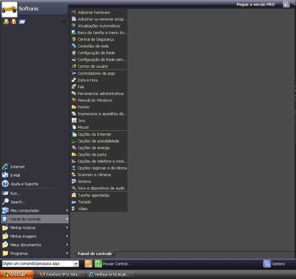The width and height of the screenshot is (296, 279).
Task: Open the Java icon
Action: 74,120
